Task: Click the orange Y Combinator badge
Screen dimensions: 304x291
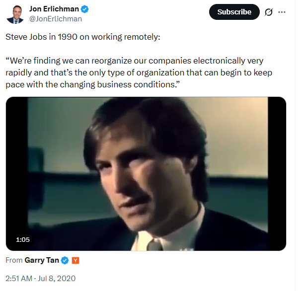Action: click(x=76, y=260)
